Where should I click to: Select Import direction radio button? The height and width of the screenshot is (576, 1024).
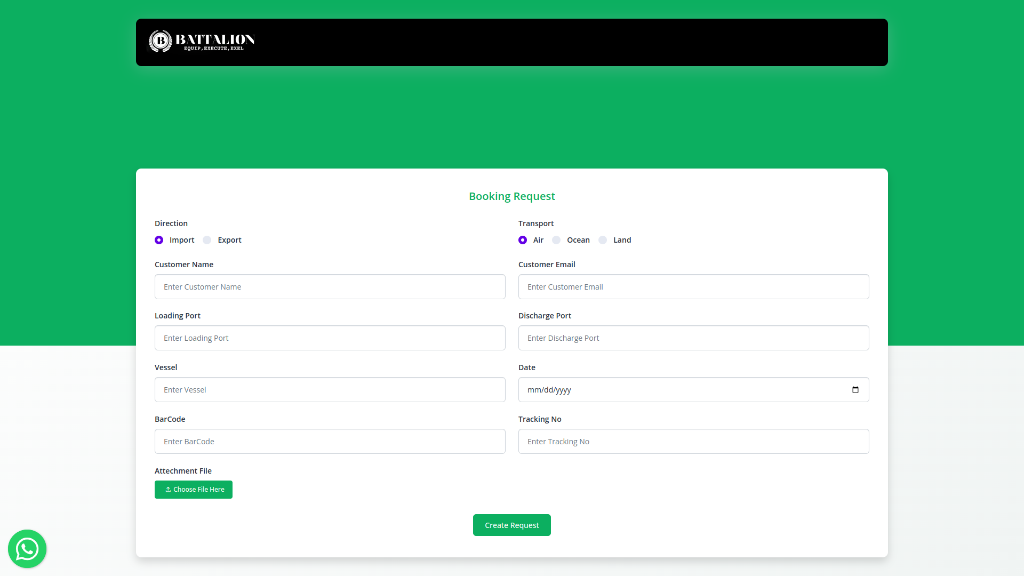coord(159,240)
